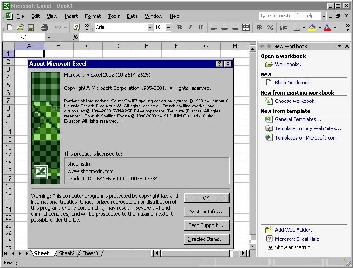The image size is (353, 268).
Task: Open the Font Color dropdown arrow
Action: [335, 28]
